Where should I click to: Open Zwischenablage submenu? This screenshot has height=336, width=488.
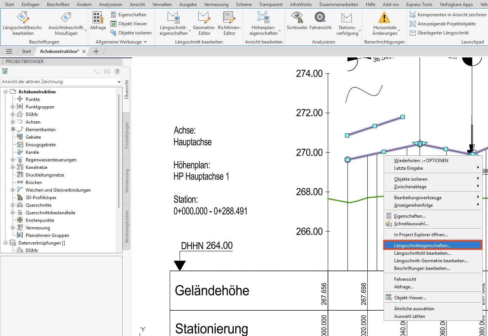(433, 187)
